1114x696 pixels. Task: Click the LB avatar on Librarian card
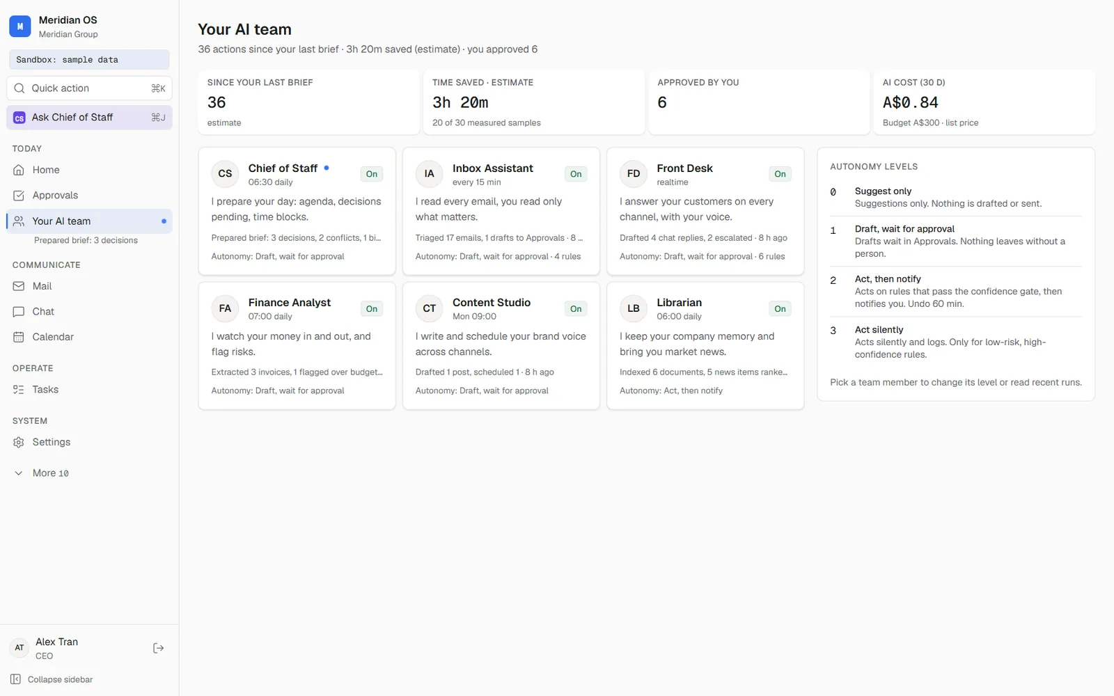(634, 308)
